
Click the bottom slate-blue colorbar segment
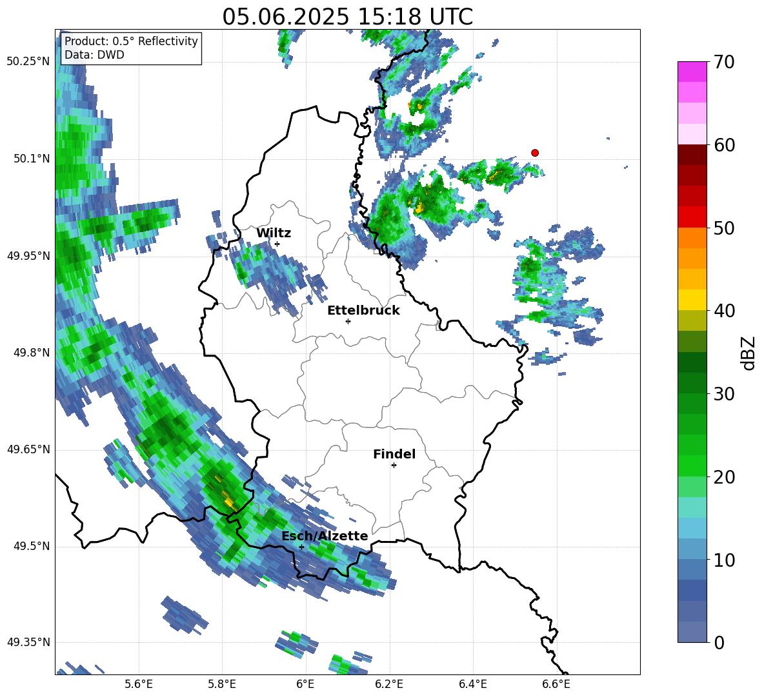[x=692, y=632]
